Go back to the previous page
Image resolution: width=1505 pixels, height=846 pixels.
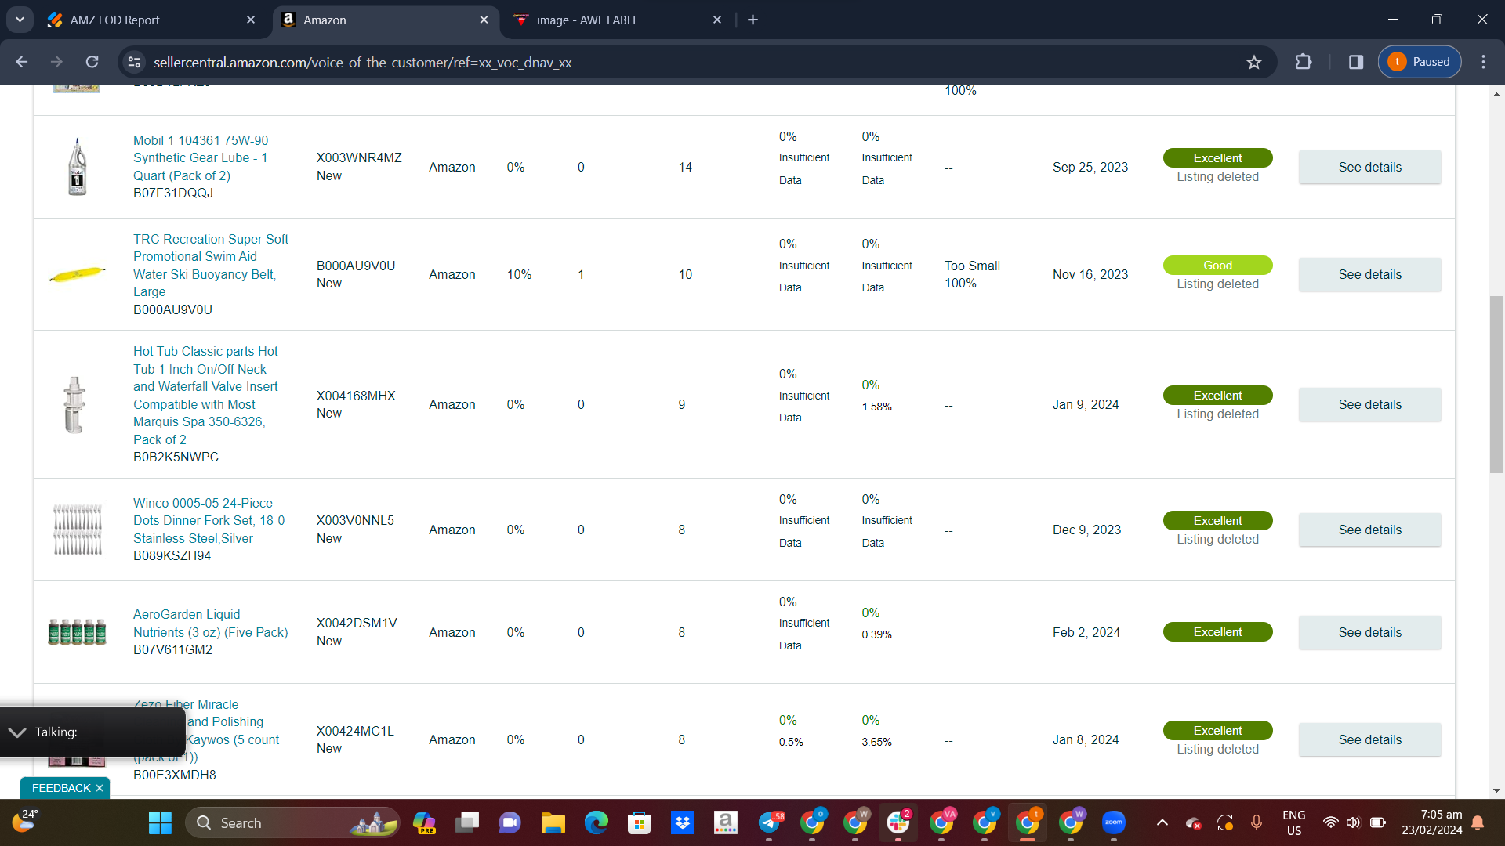pos(22,62)
